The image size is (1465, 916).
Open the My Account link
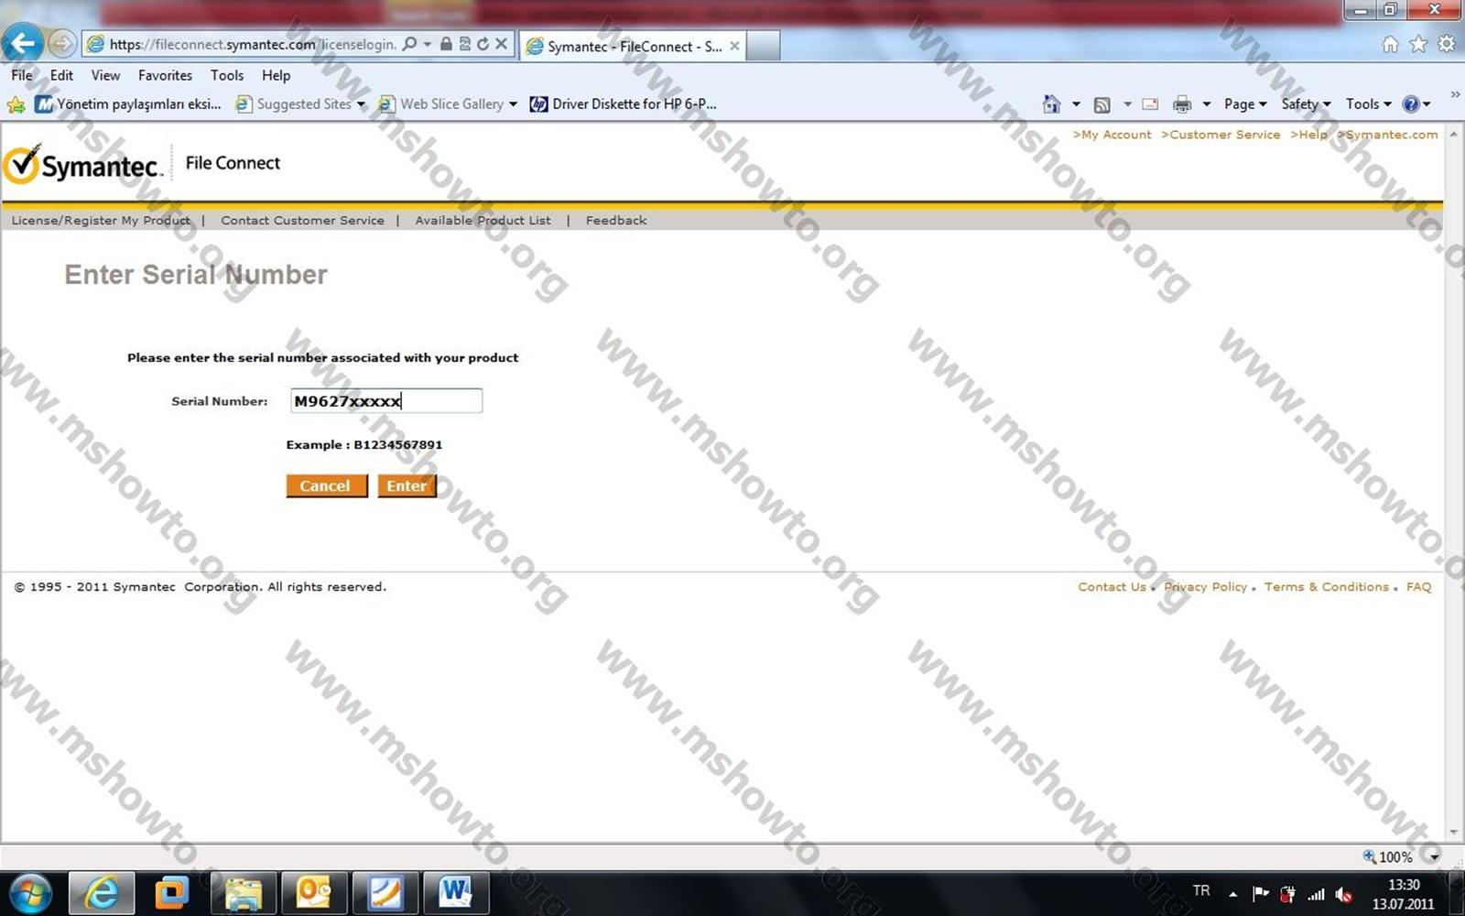[x=1112, y=135]
